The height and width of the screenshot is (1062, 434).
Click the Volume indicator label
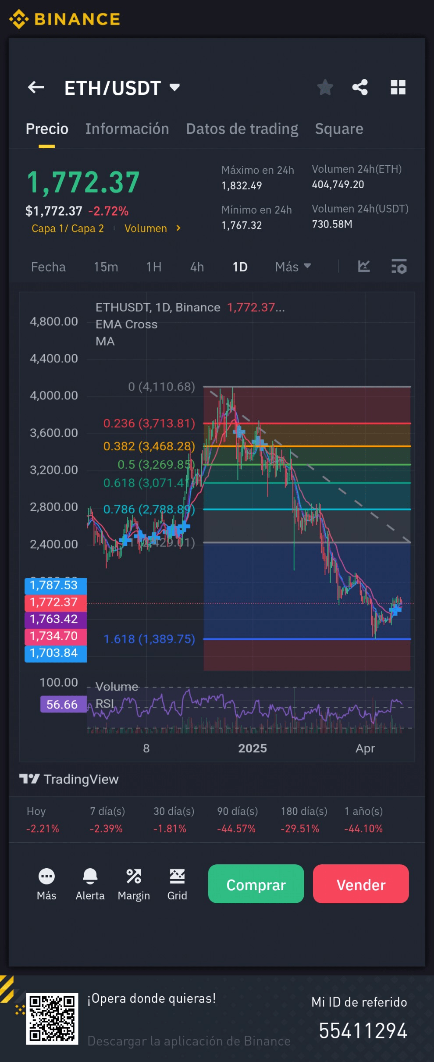click(117, 687)
